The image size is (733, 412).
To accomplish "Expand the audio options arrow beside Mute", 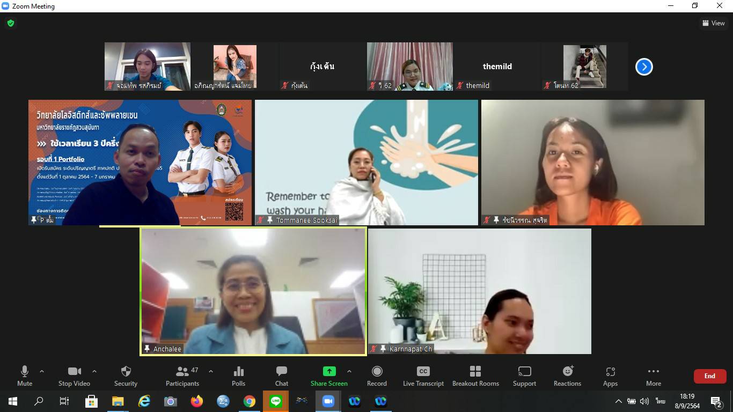I will pos(42,371).
